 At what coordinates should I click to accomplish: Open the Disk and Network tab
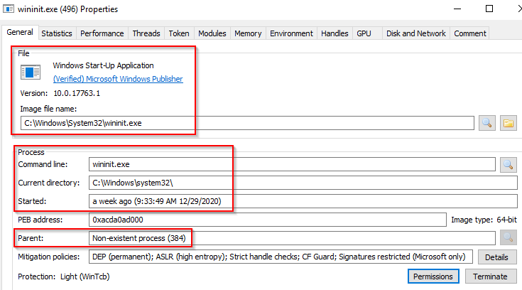point(415,33)
